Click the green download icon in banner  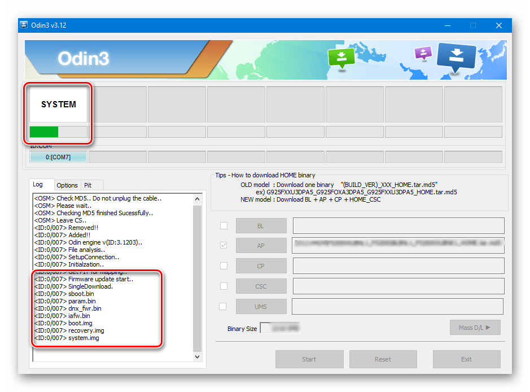click(x=341, y=58)
